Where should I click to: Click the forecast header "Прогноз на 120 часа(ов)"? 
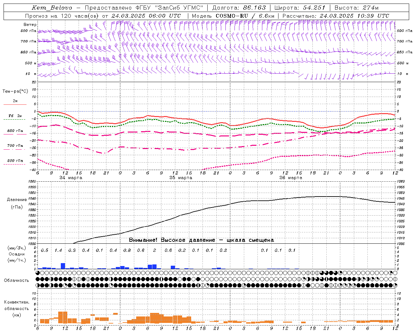[x=62, y=16]
